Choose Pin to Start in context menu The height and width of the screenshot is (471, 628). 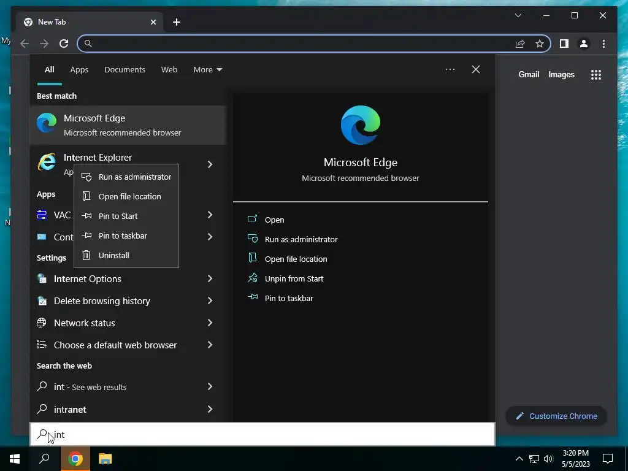click(126, 216)
